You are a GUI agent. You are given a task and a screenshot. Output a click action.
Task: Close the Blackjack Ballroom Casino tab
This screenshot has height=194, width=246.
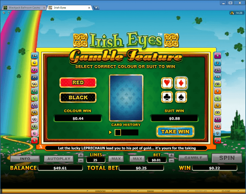pyautogui.click(x=44, y=8)
